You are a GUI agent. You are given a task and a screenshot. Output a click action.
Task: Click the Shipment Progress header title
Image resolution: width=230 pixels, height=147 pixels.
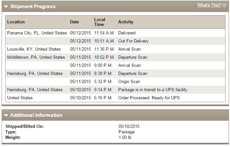click(x=33, y=6)
